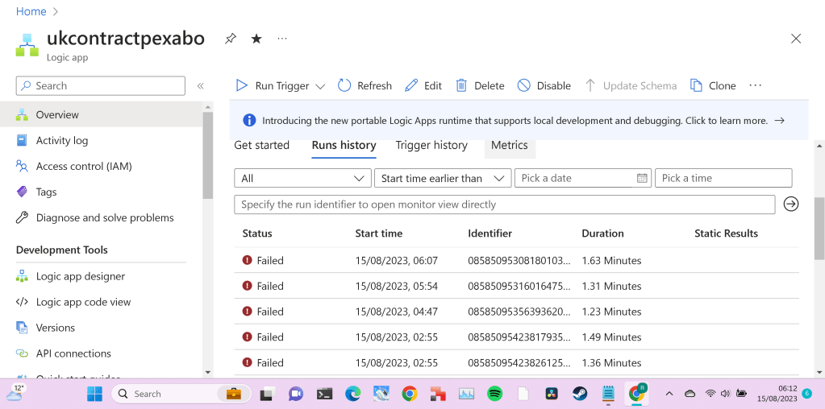
Task: Click the Static Results column header
Action: [726, 233]
